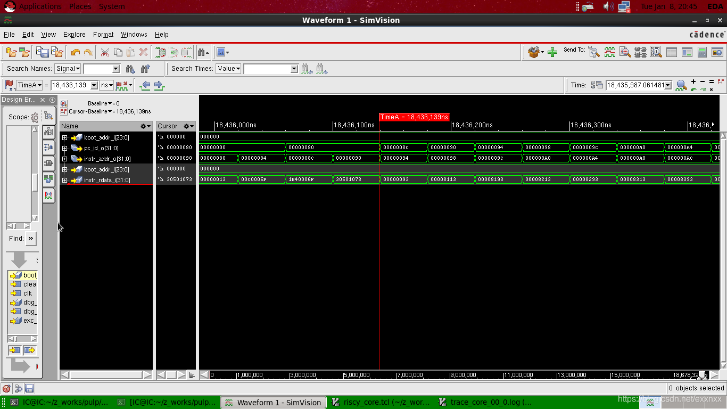Screen dimensions: 727x409
Task: Click the zoom in plus button
Action: click(x=693, y=81)
